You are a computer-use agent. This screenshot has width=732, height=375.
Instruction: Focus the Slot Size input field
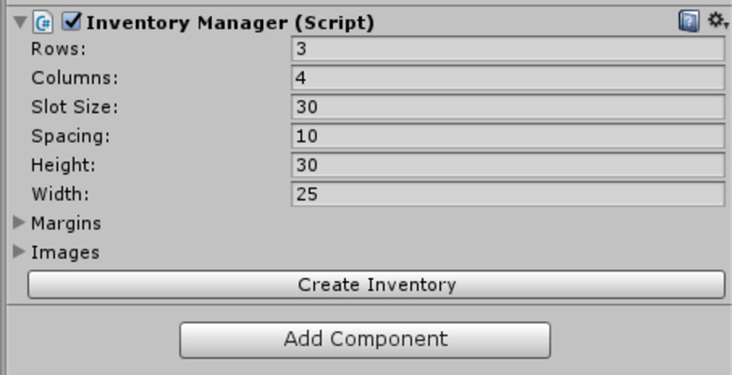pos(507,106)
